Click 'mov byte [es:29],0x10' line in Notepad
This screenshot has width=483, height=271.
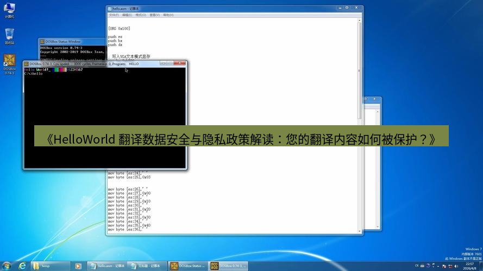129,201
